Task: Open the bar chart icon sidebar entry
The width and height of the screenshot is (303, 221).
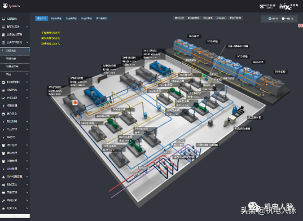Action: (x=3, y=90)
